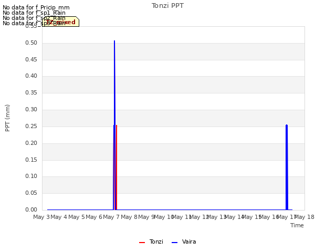Image resolution: width=336 pixels, height=252 pixels.
Task: Click the 0.20 y-axis tick label
Action: coord(31,143)
